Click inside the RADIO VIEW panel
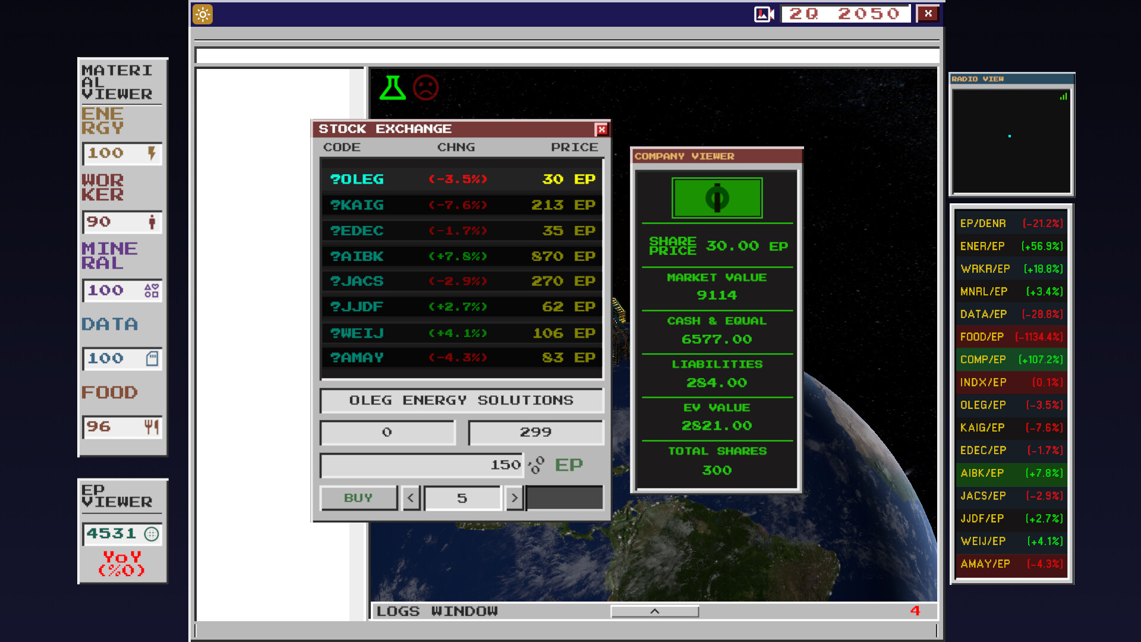Screen dimensions: 1141x642 click(x=1011, y=141)
